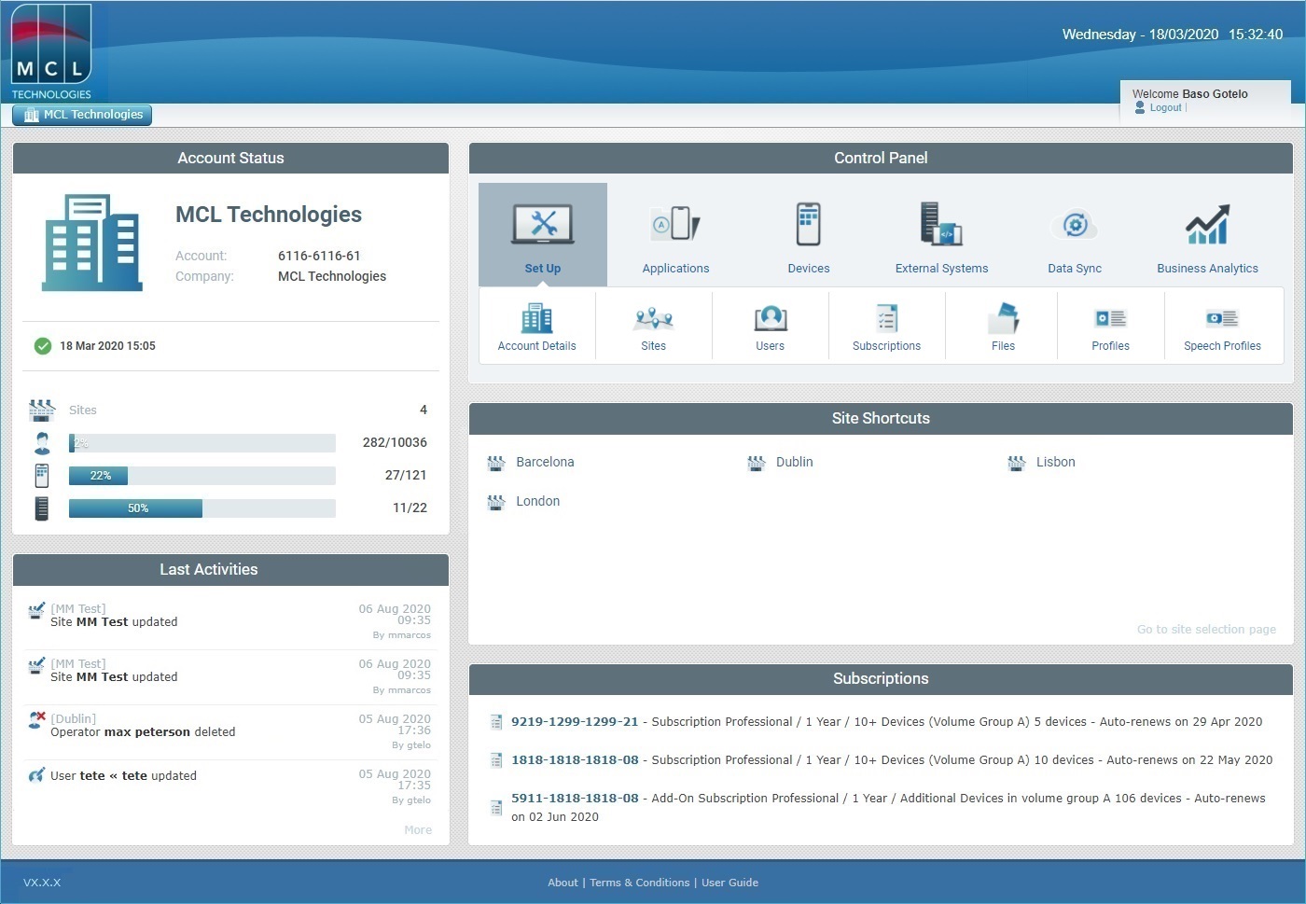Open the External Systems section

tap(940, 234)
